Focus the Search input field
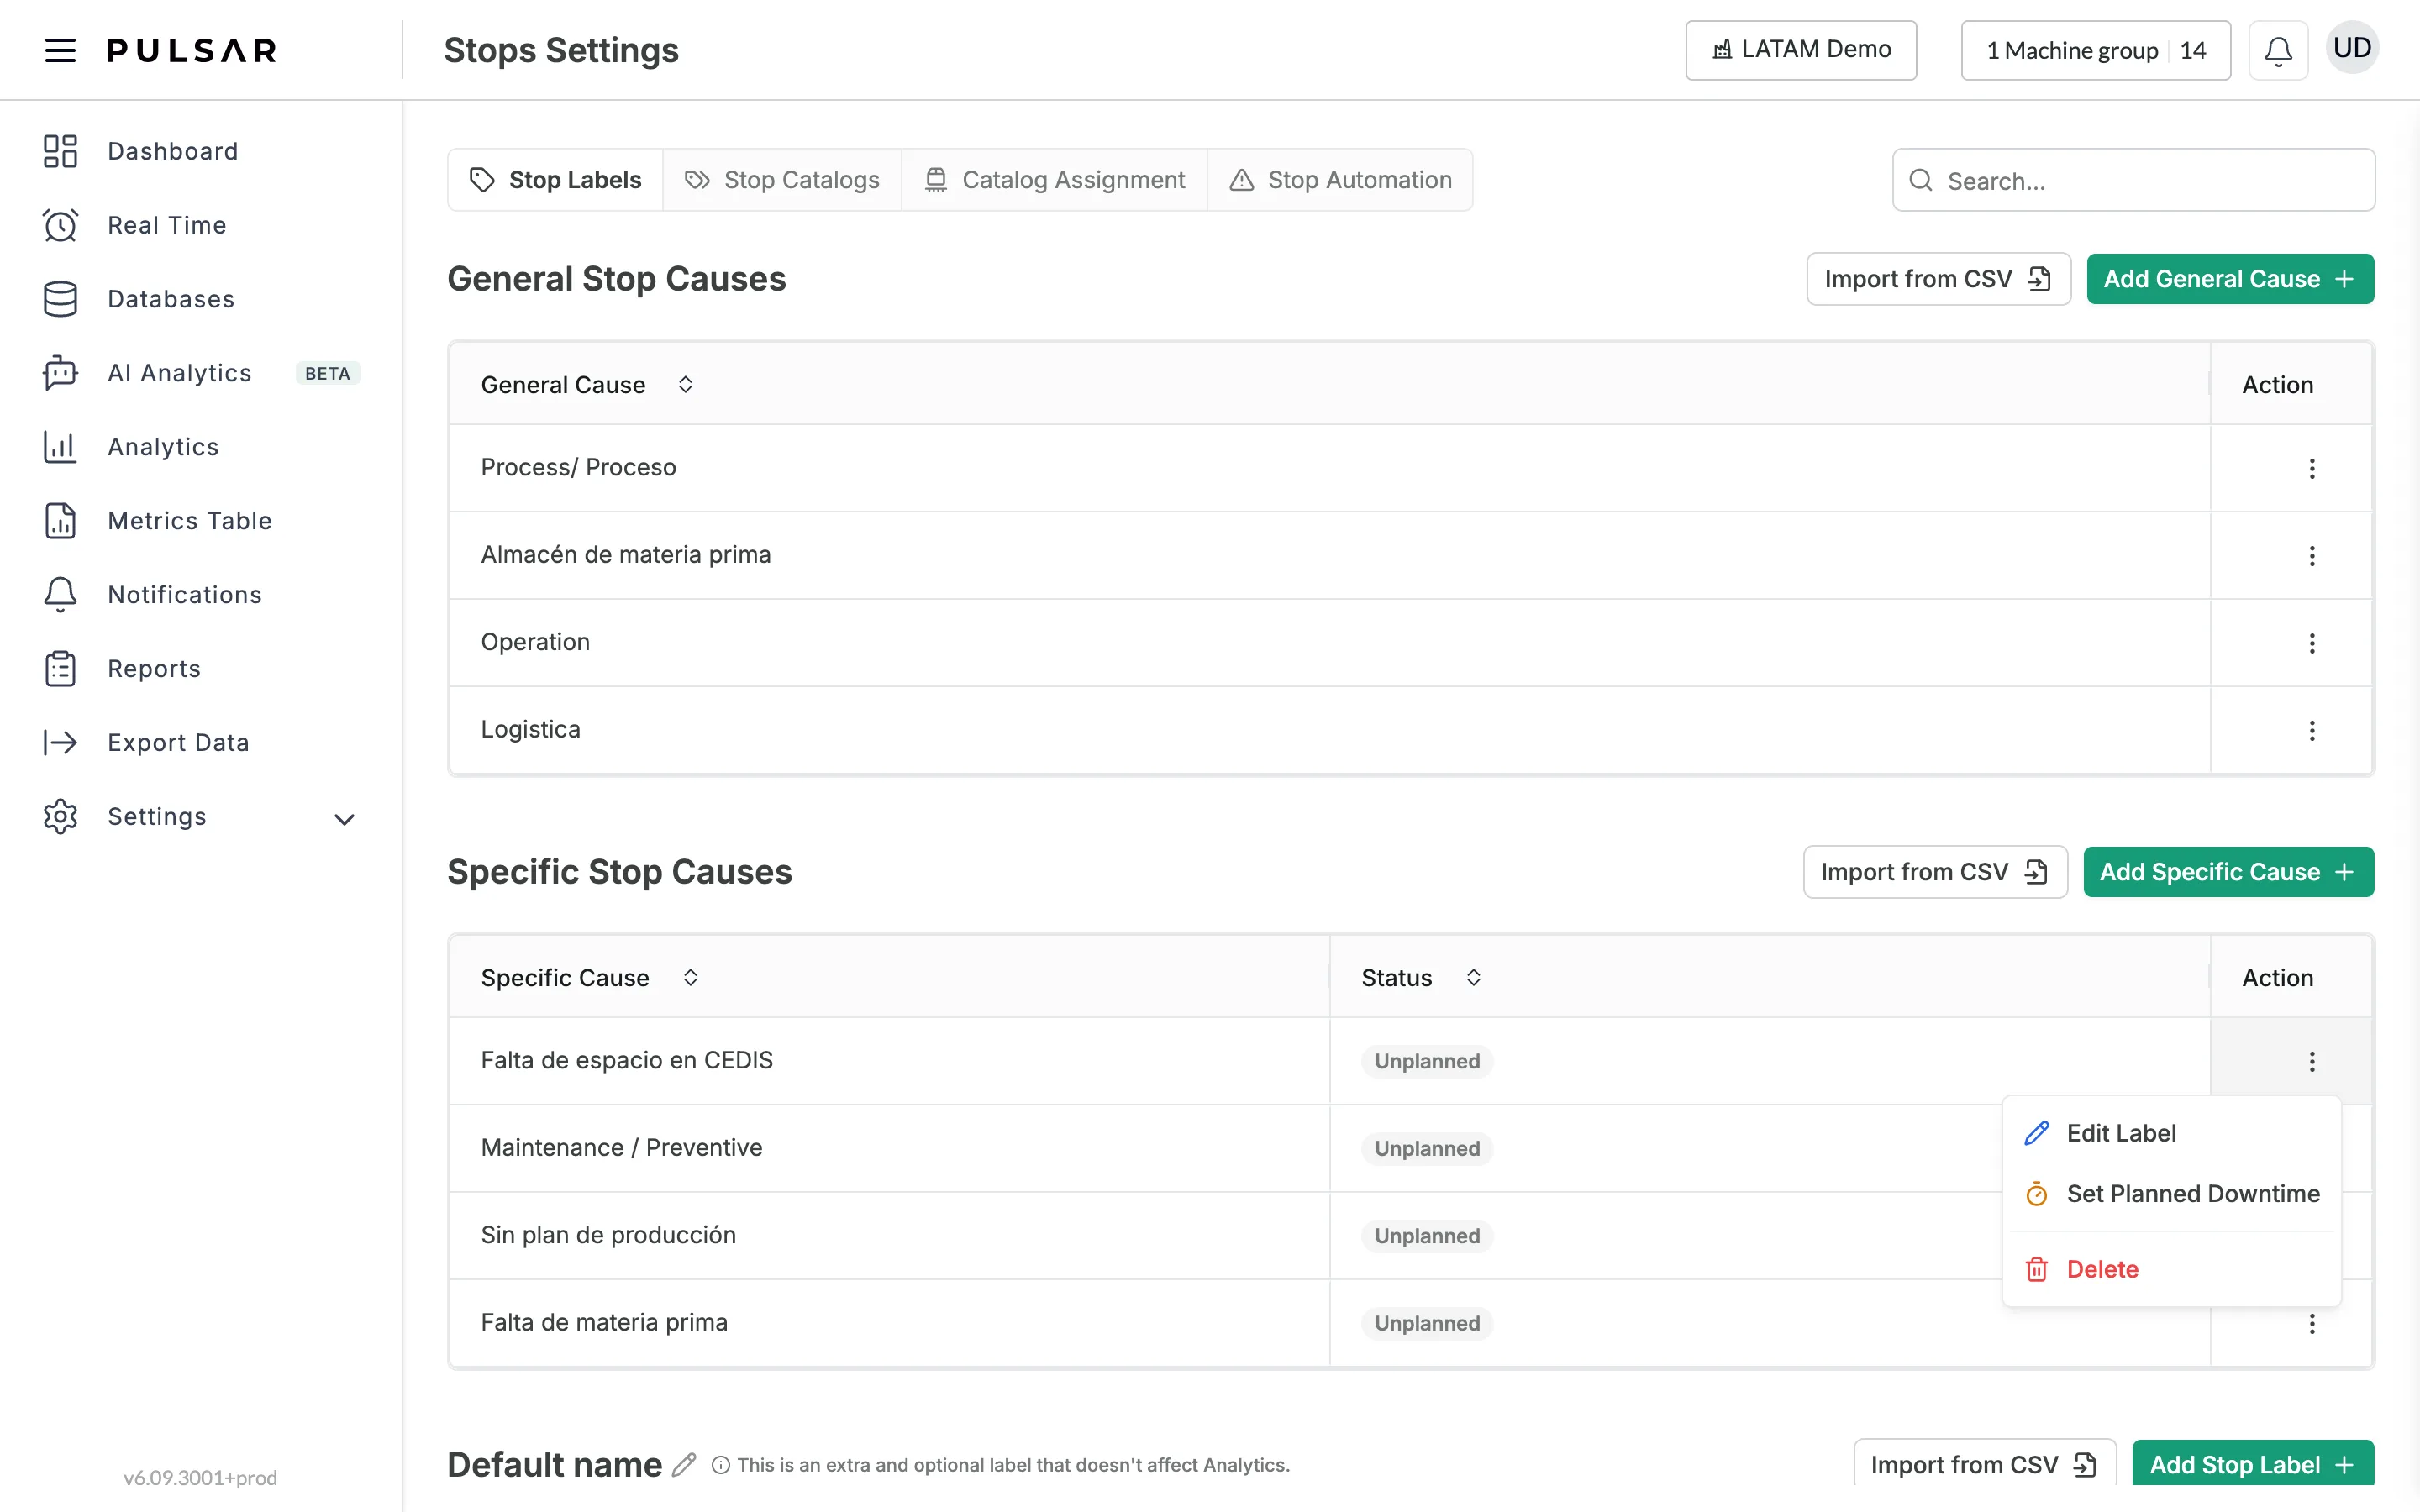The image size is (2420, 1512). 2133,180
